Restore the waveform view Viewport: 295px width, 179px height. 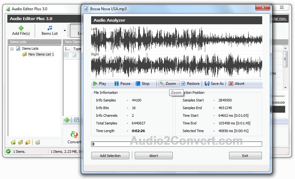coord(190,84)
